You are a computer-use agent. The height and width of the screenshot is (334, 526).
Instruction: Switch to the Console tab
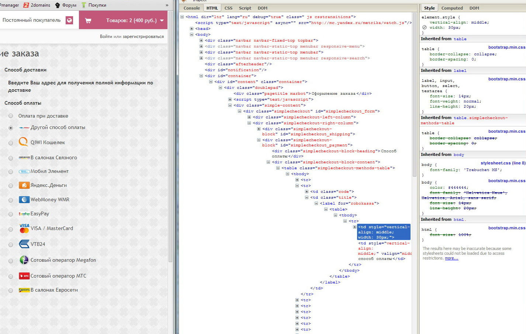[x=191, y=8]
